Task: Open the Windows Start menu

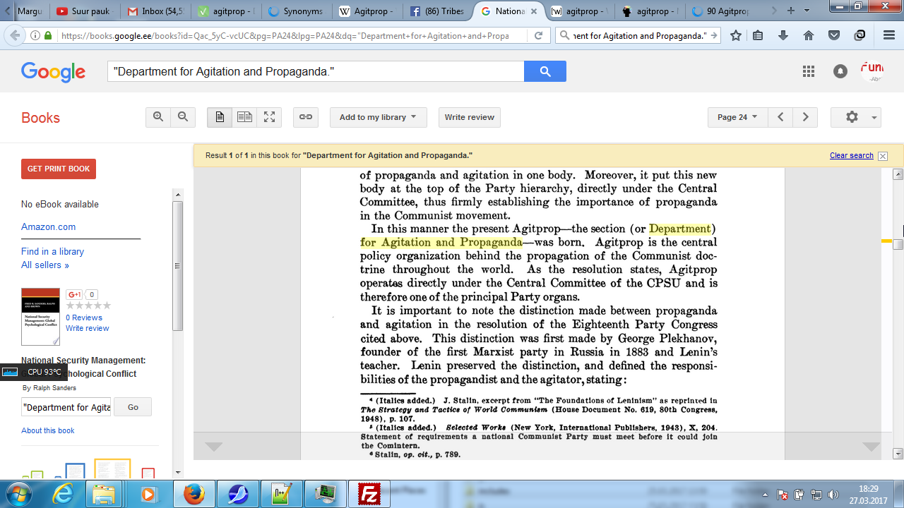Action: [x=19, y=494]
